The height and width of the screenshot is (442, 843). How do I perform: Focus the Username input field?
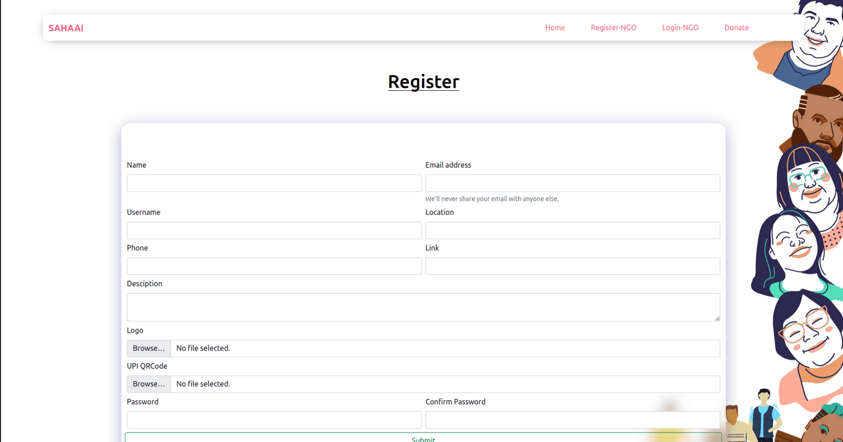[x=274, y=230]
